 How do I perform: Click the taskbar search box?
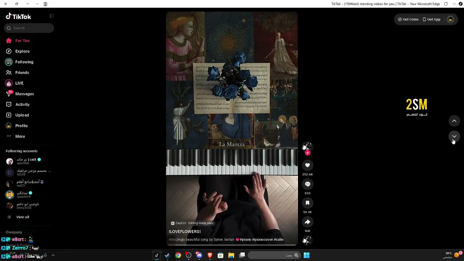274,255
